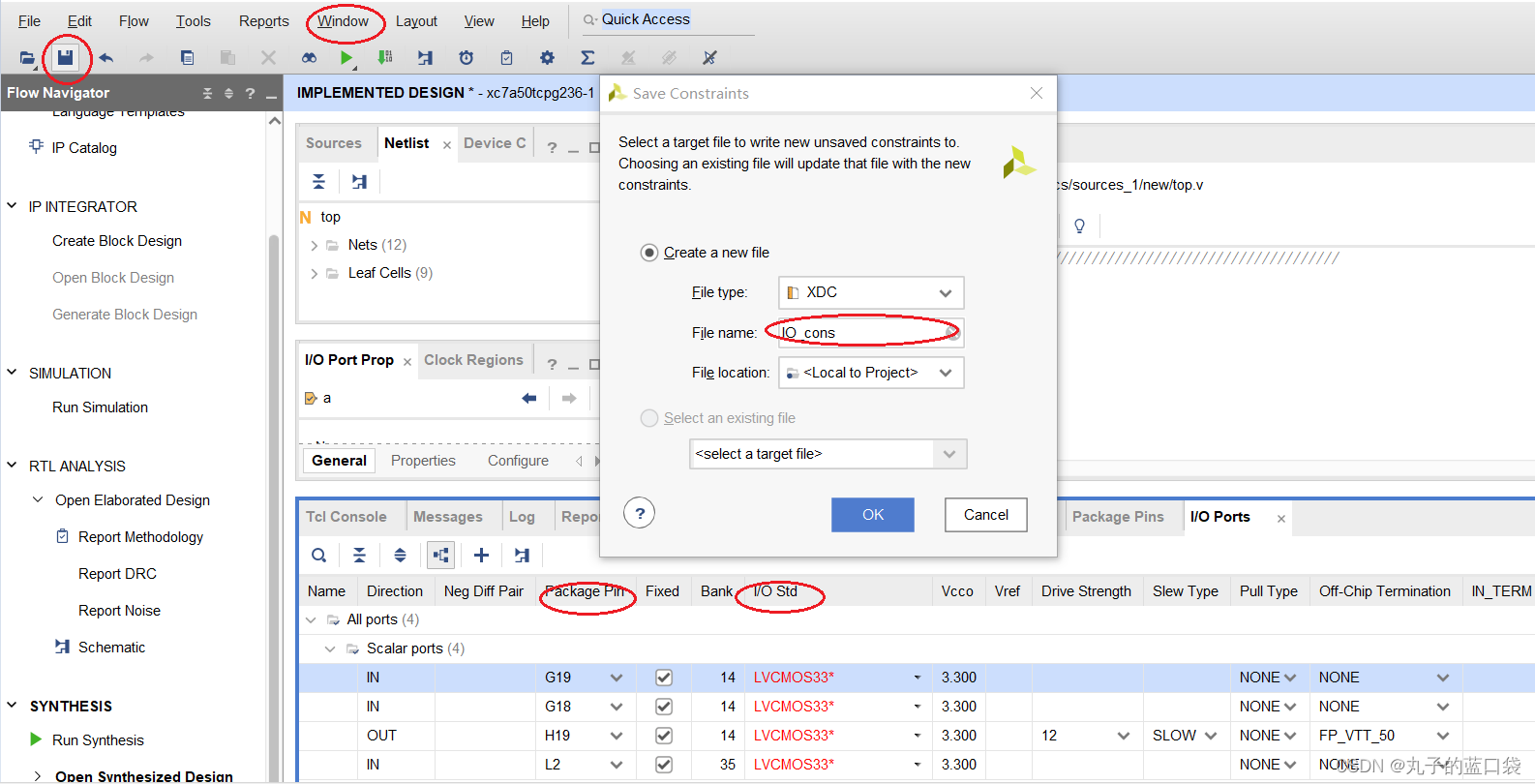
Task: Click the Save Constraints floppy disk icon
Action: [x=65, y=58]
